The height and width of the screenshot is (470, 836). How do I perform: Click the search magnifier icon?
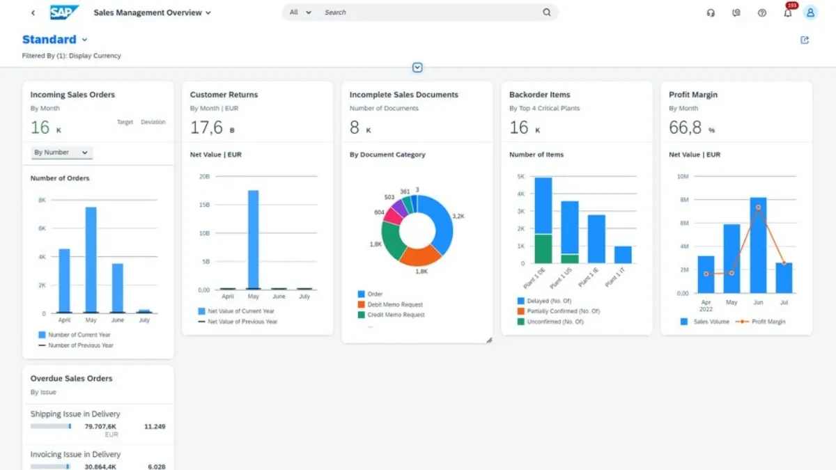[547, 13]
